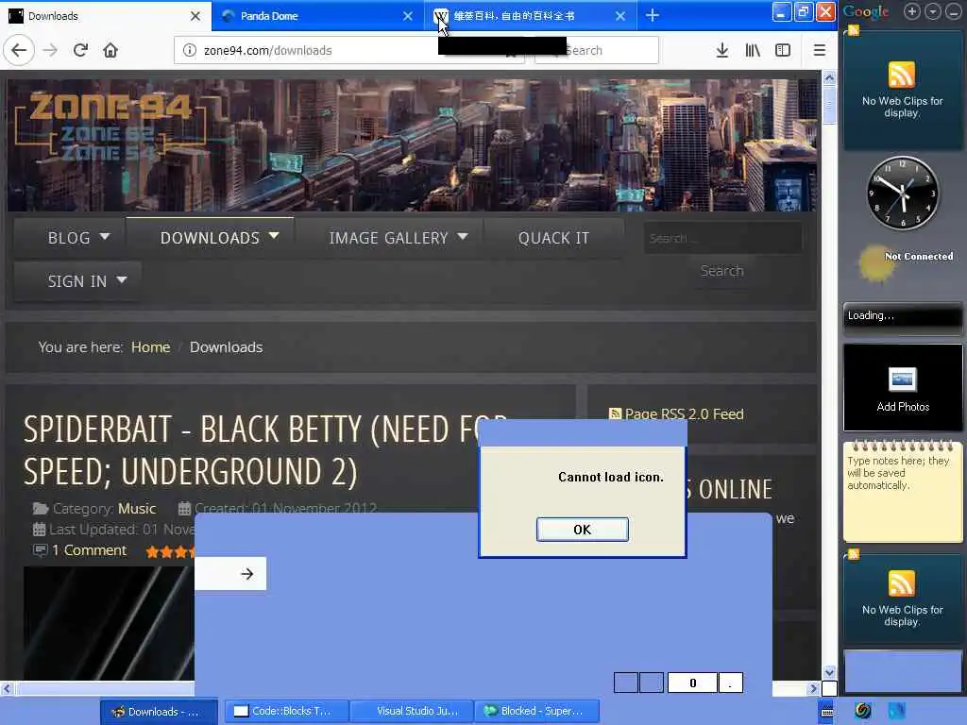Click the RSS feed icon beside Page RSS
967x725 pixels.
[615, 413]
